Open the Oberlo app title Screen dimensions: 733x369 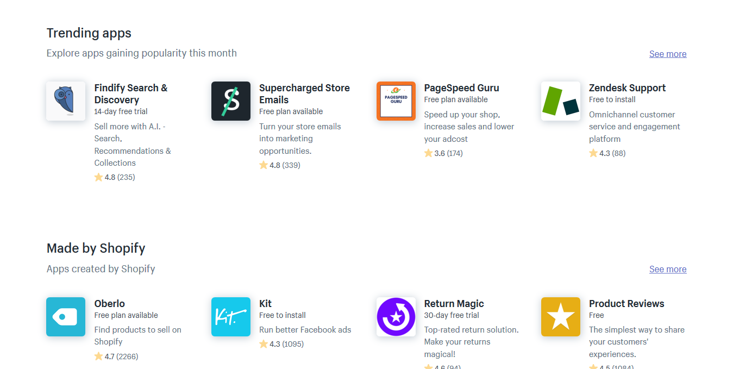pos(110,304)
